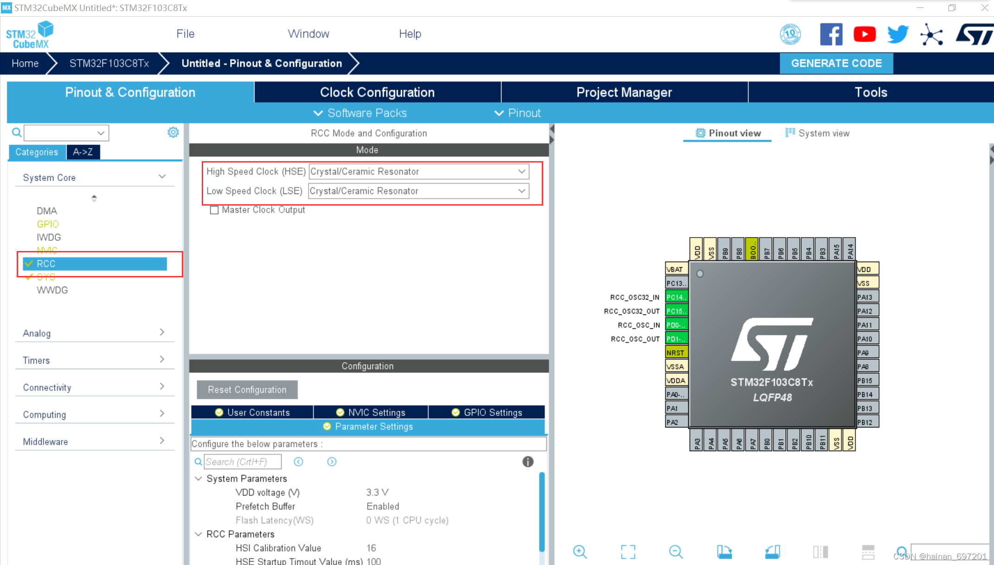
Task: Zoom out of the chip pinout
Action: click(676, 552)
